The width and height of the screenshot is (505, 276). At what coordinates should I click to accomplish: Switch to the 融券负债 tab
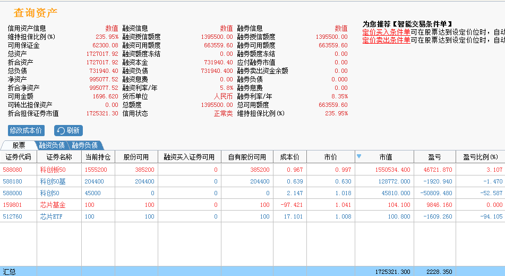click(85, 145)
